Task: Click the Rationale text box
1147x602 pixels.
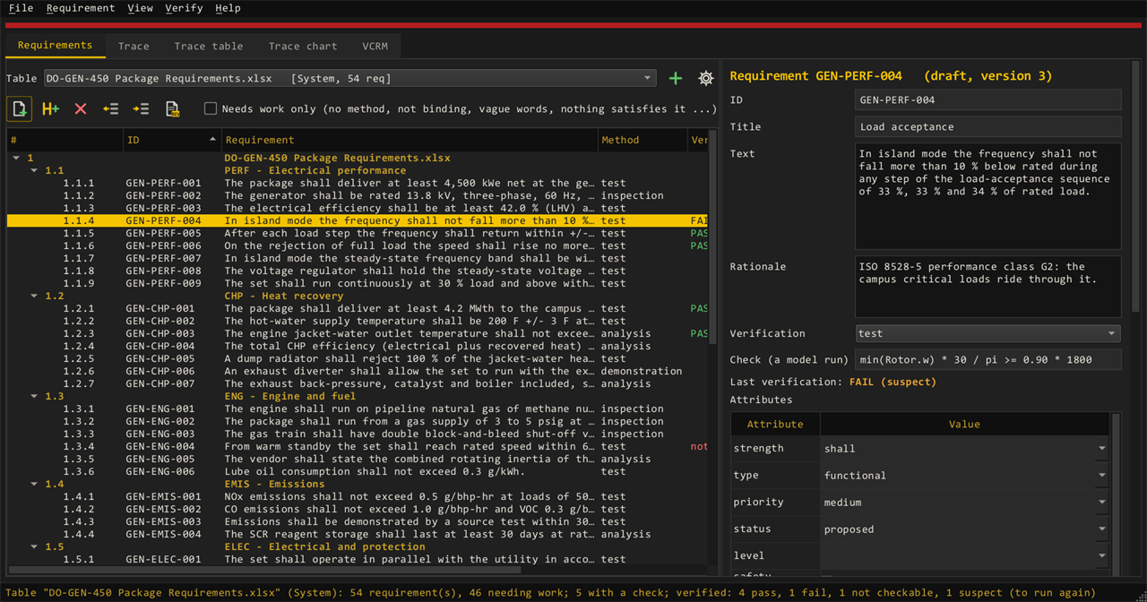Action: [x=988, y=287]
